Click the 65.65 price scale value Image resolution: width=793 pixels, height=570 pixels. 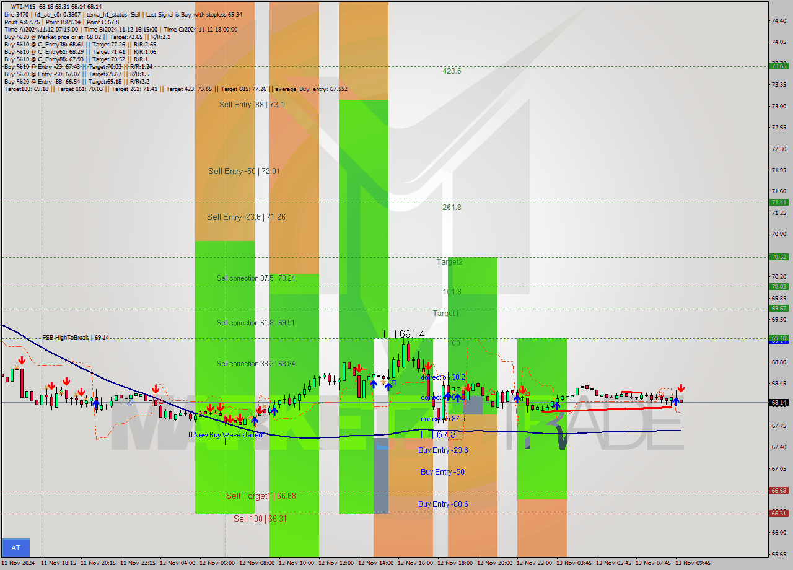pyautogui.click(x=779, y=554)
